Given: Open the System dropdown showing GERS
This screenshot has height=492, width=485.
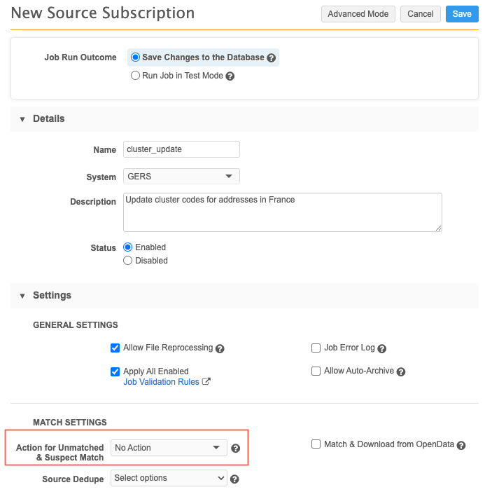Looking at the screenshot, I should (x=181, y=177).
